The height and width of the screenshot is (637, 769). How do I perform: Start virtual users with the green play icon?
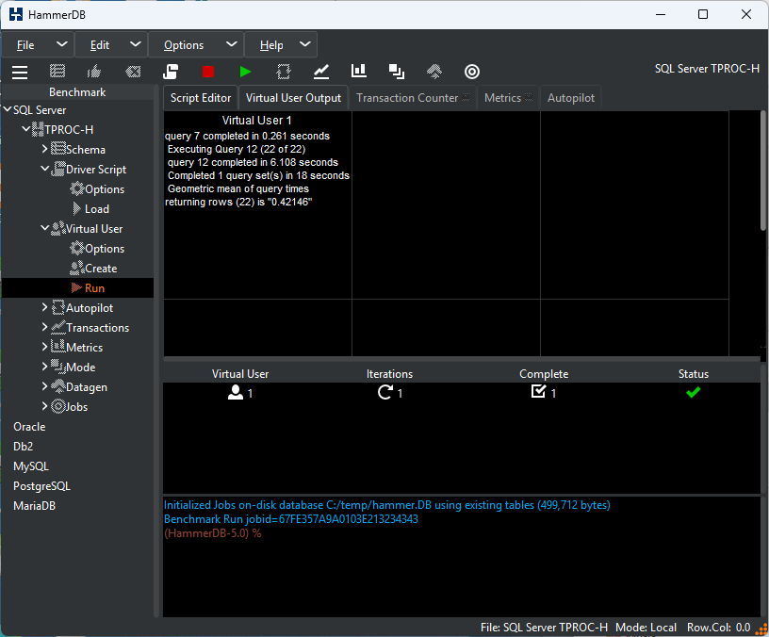246,72
